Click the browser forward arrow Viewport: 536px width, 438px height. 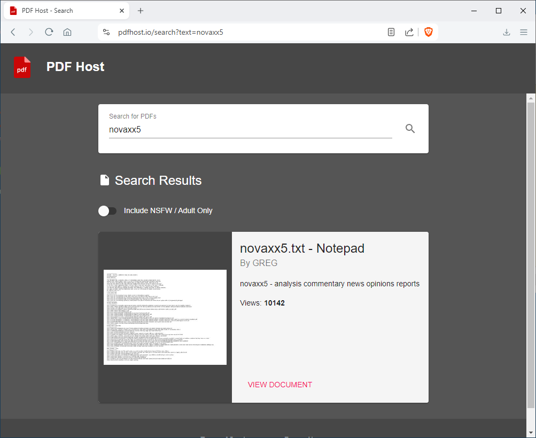coord(31,32)
